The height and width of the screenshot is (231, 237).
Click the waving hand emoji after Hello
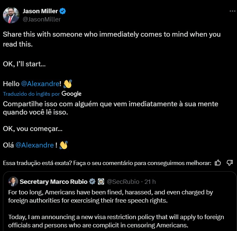67,84
